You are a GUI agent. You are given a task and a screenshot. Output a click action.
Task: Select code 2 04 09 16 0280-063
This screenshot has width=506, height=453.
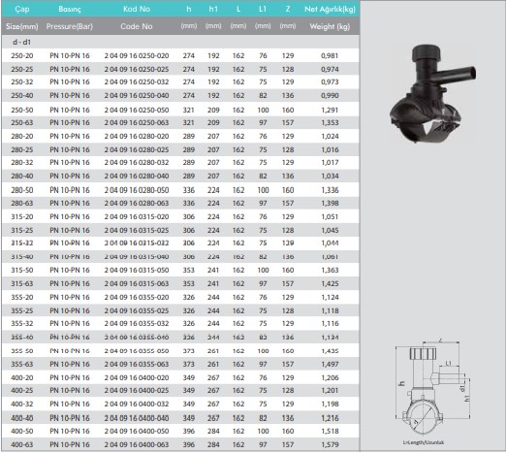coord(137,203)
